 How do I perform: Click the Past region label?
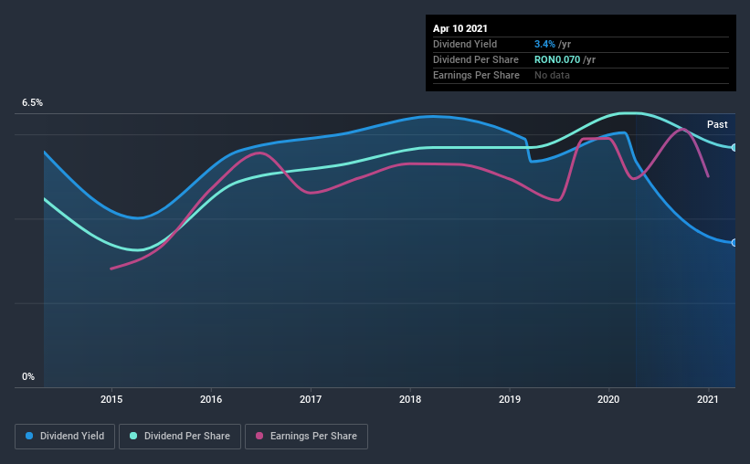717,124
